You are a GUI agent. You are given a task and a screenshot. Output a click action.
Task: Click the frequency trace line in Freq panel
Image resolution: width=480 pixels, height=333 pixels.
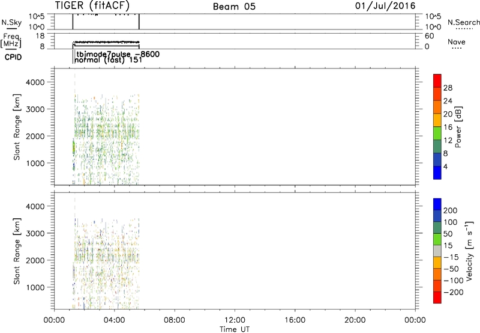(x=106, y=42)
